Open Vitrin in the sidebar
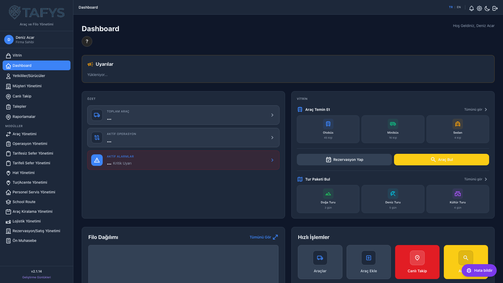Image resolution: width=503 pixels, height=283 pixels. click(x=36, y=55)
